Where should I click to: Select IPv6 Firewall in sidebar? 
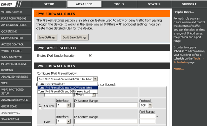(x=16, y=113)
